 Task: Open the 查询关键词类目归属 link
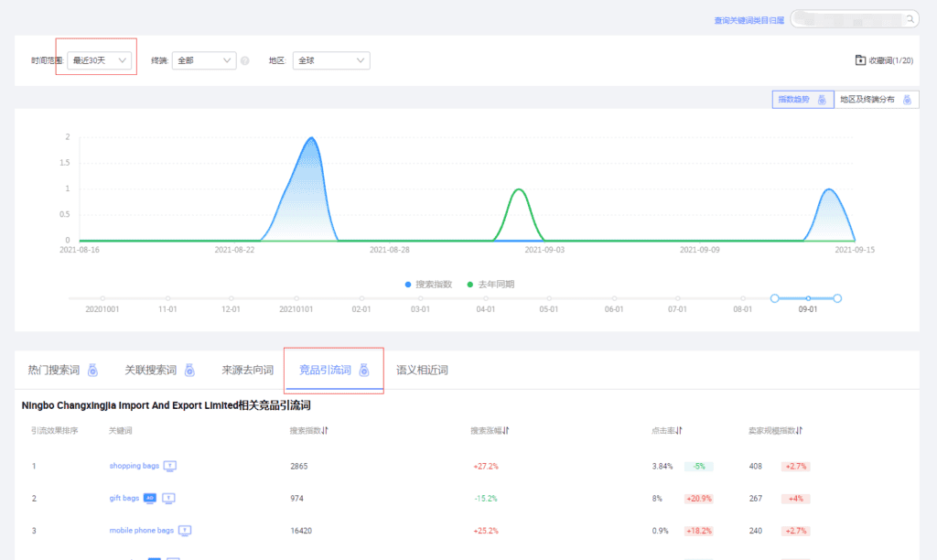coord(749,19)
